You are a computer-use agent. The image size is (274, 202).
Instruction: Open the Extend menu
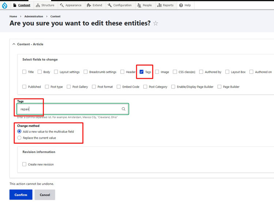95,5
